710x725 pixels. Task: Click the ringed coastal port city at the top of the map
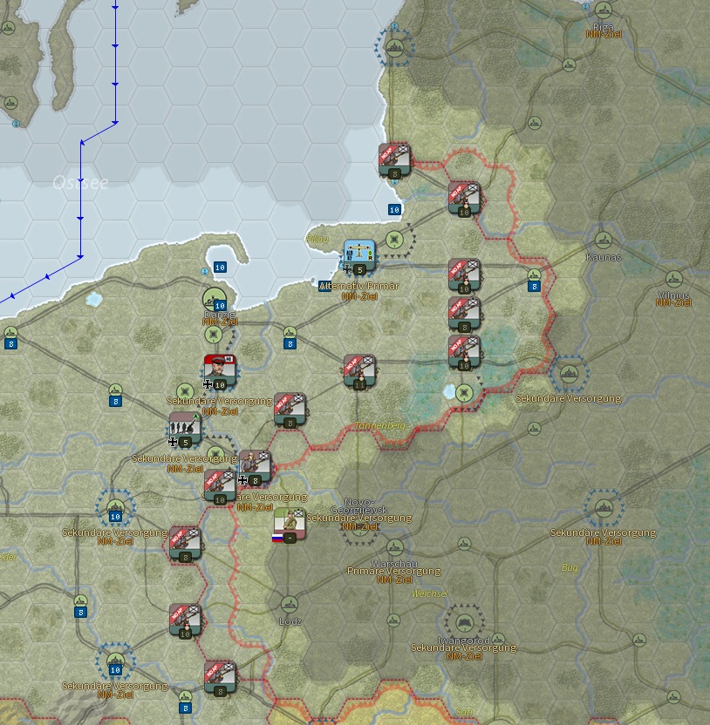pos(394,47)
